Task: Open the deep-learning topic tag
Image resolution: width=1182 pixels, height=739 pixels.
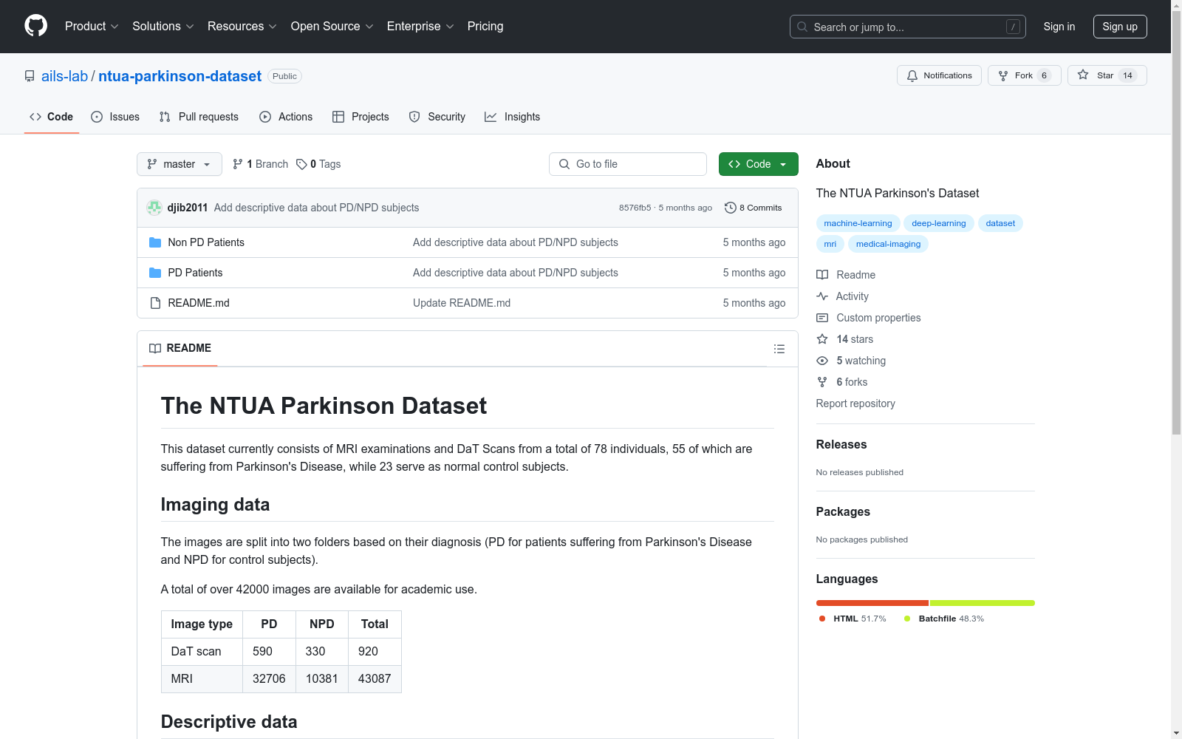Action: click(938, 223)
